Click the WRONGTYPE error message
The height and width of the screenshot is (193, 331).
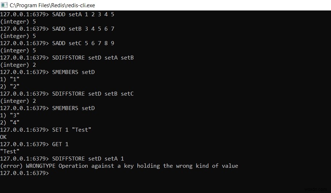coord(119,166)
